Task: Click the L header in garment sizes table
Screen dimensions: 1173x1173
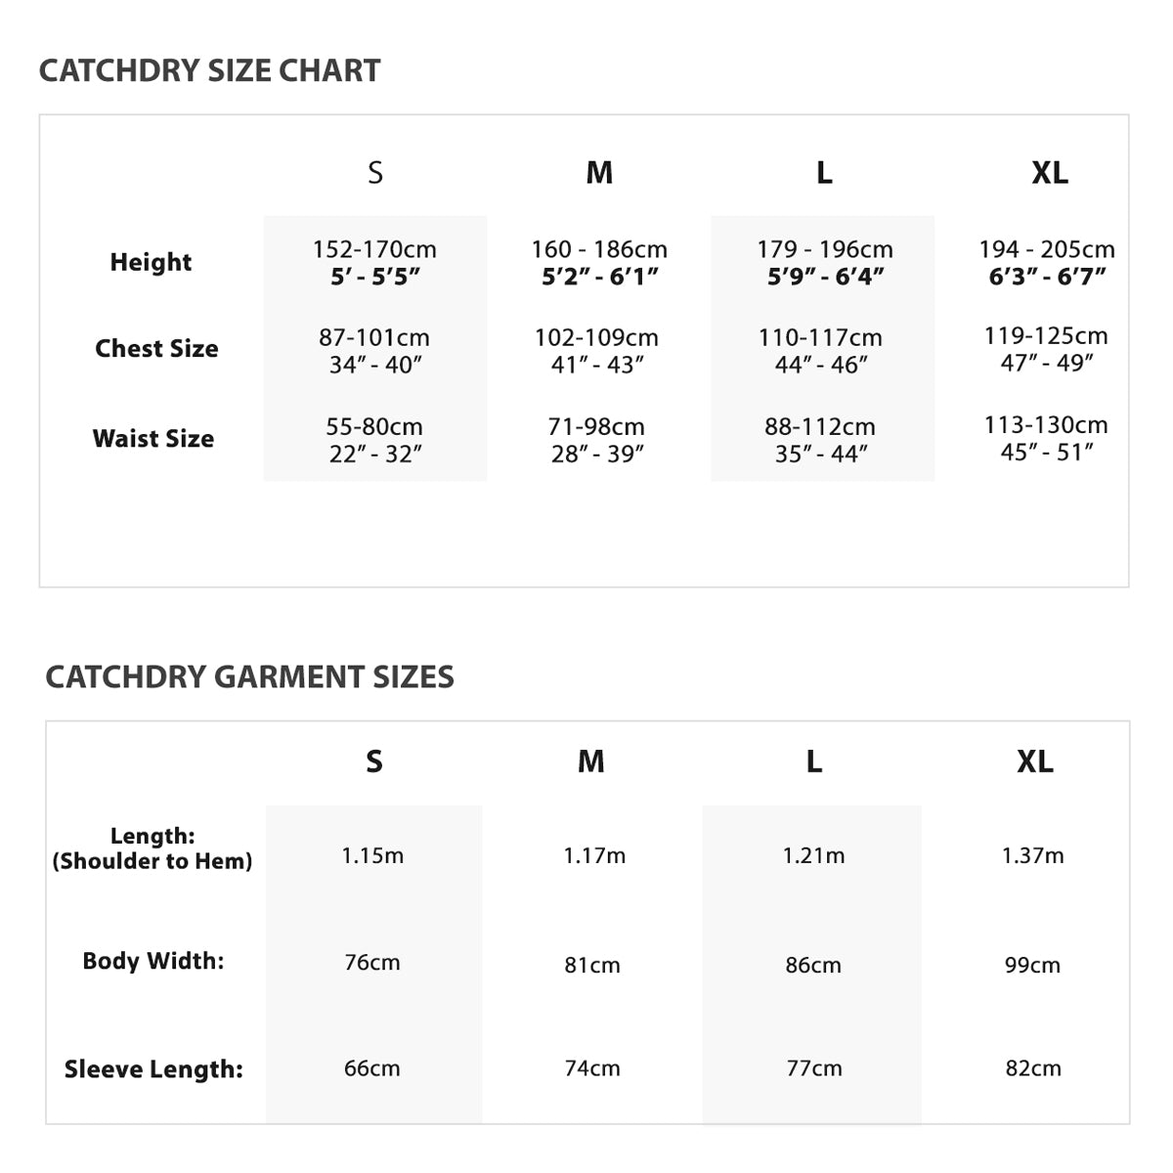Action: (x=814, y=760)
